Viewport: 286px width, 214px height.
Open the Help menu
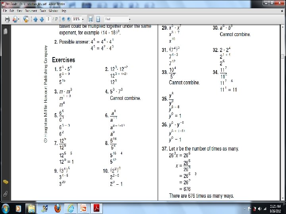[x=64, y=11]
